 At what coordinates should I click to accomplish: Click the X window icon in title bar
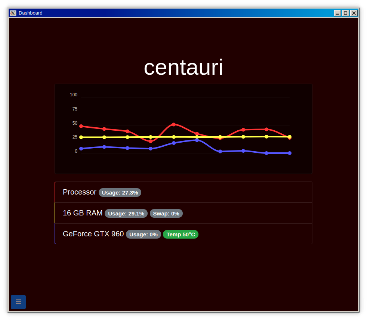[x=13, y=13]
